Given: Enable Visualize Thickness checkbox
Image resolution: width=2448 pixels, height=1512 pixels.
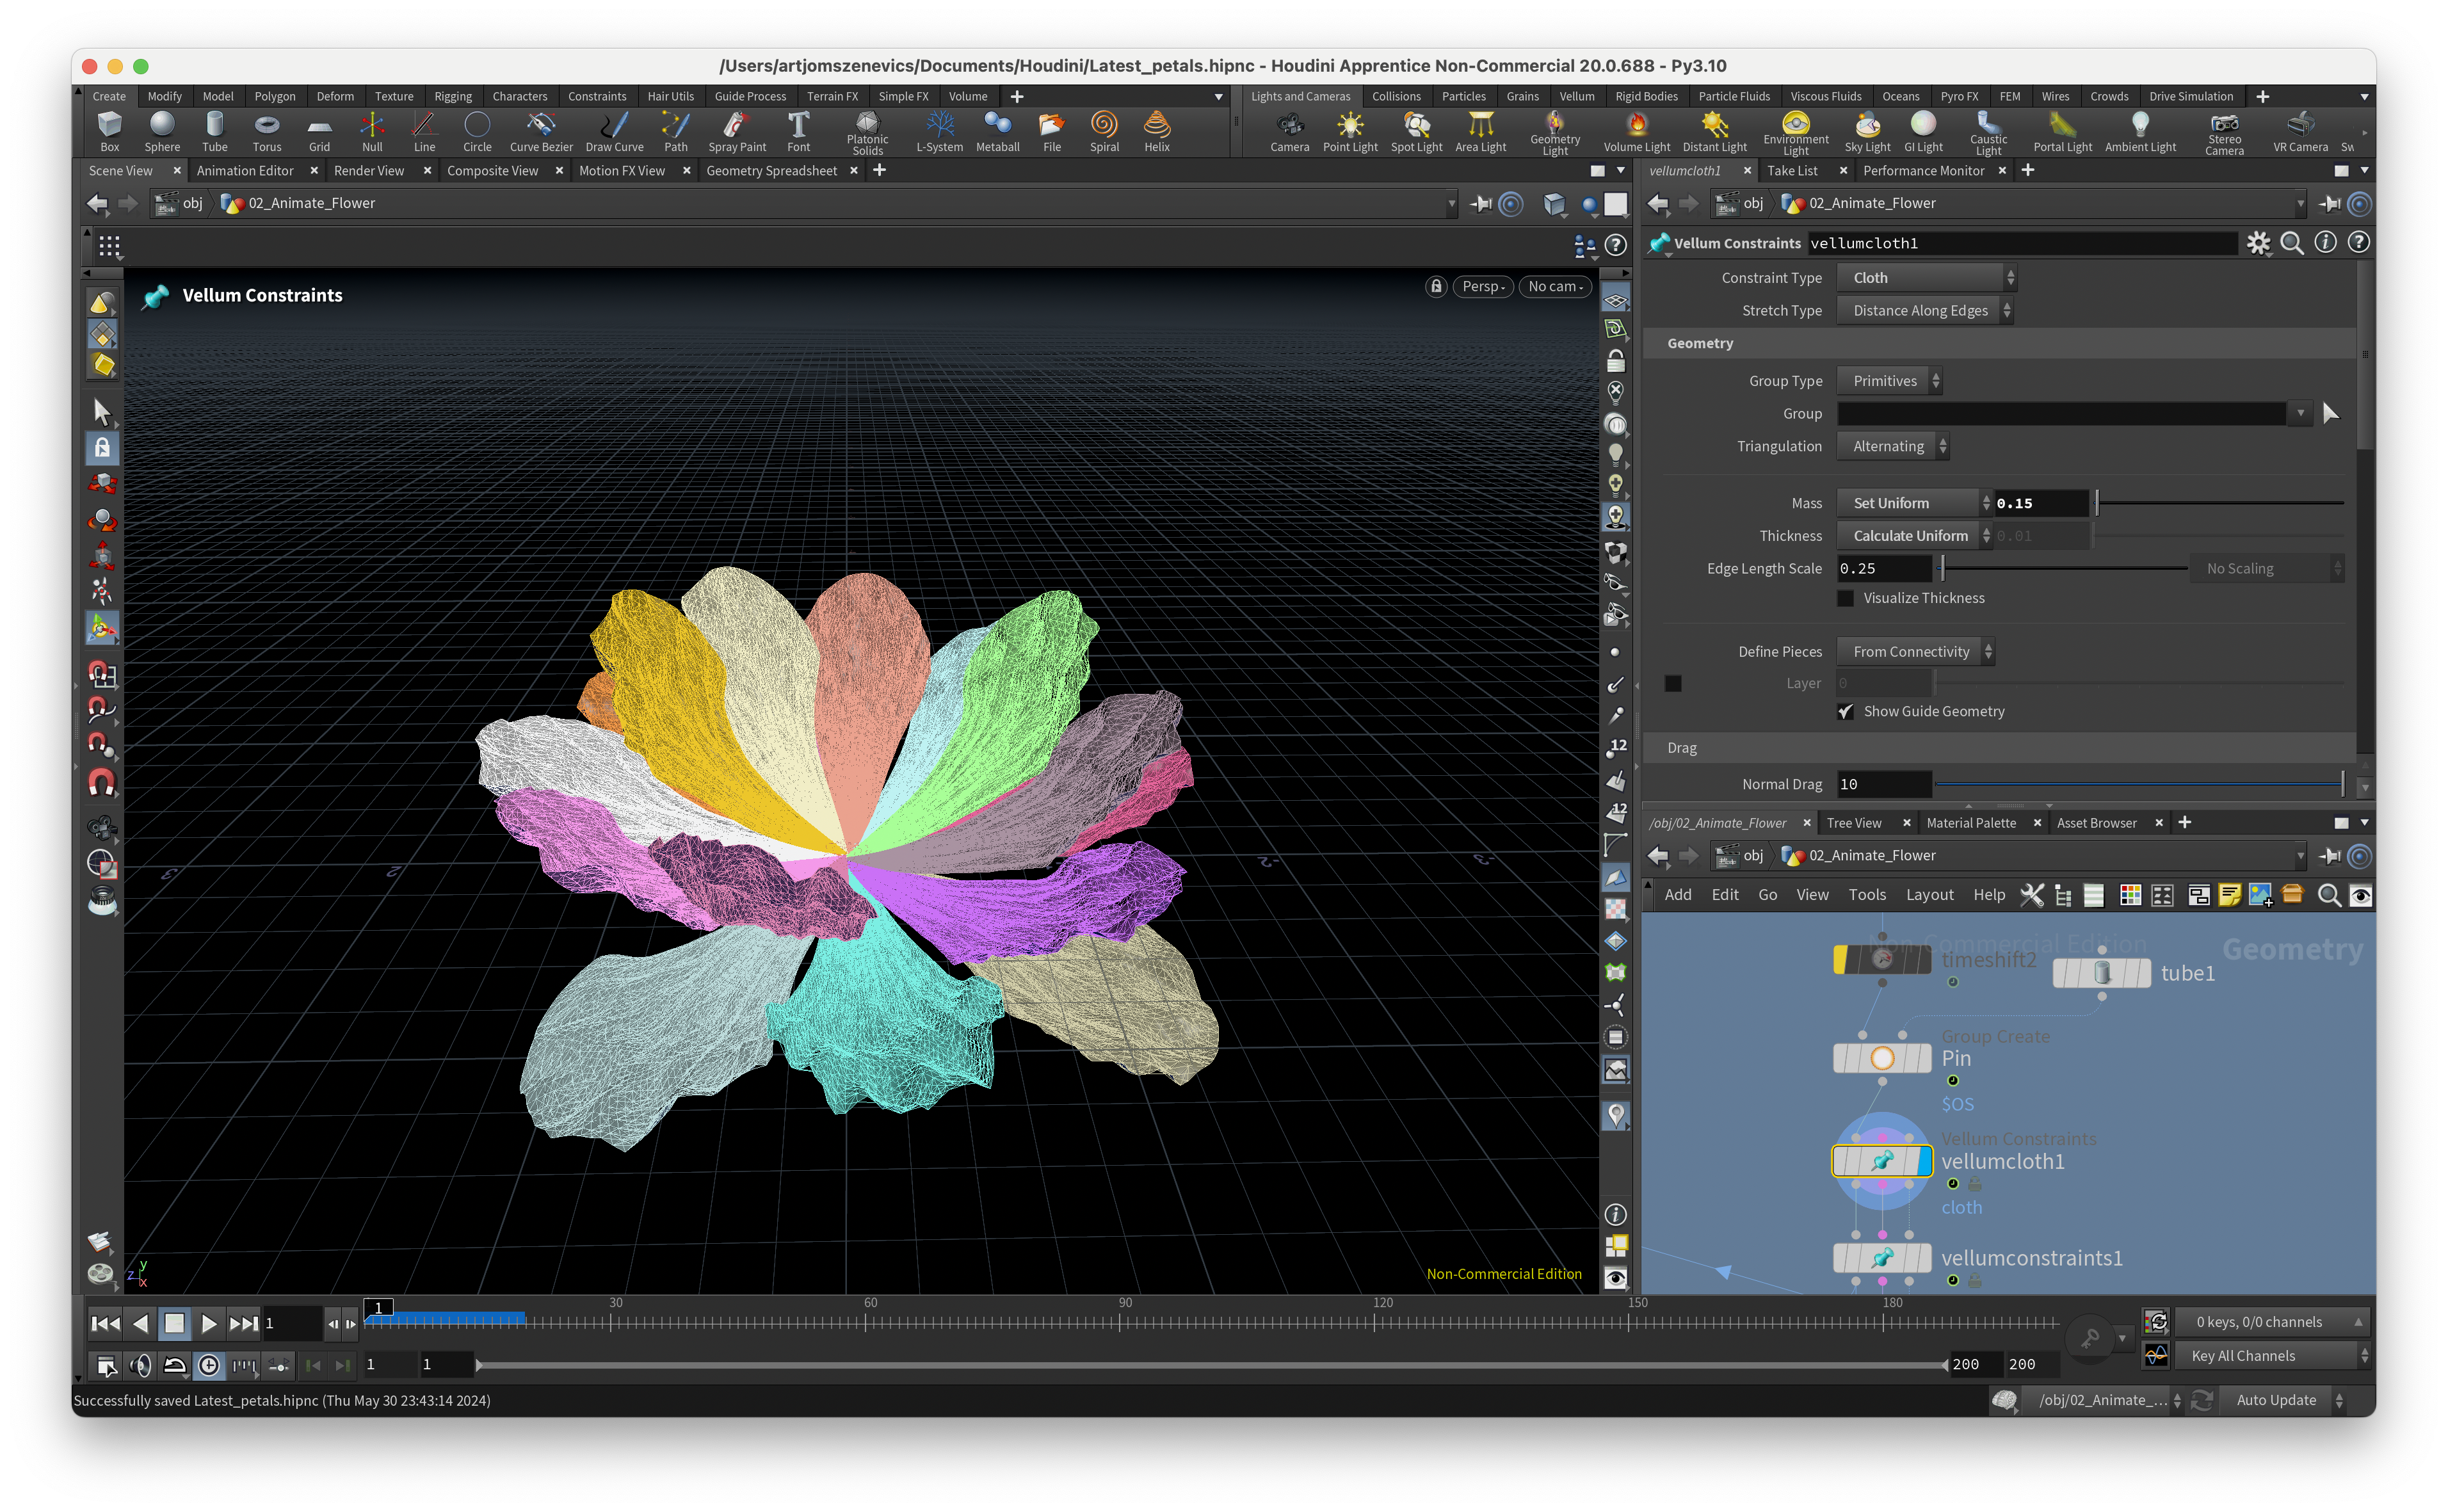Looking at the screenshot, I should [1846, 598].
